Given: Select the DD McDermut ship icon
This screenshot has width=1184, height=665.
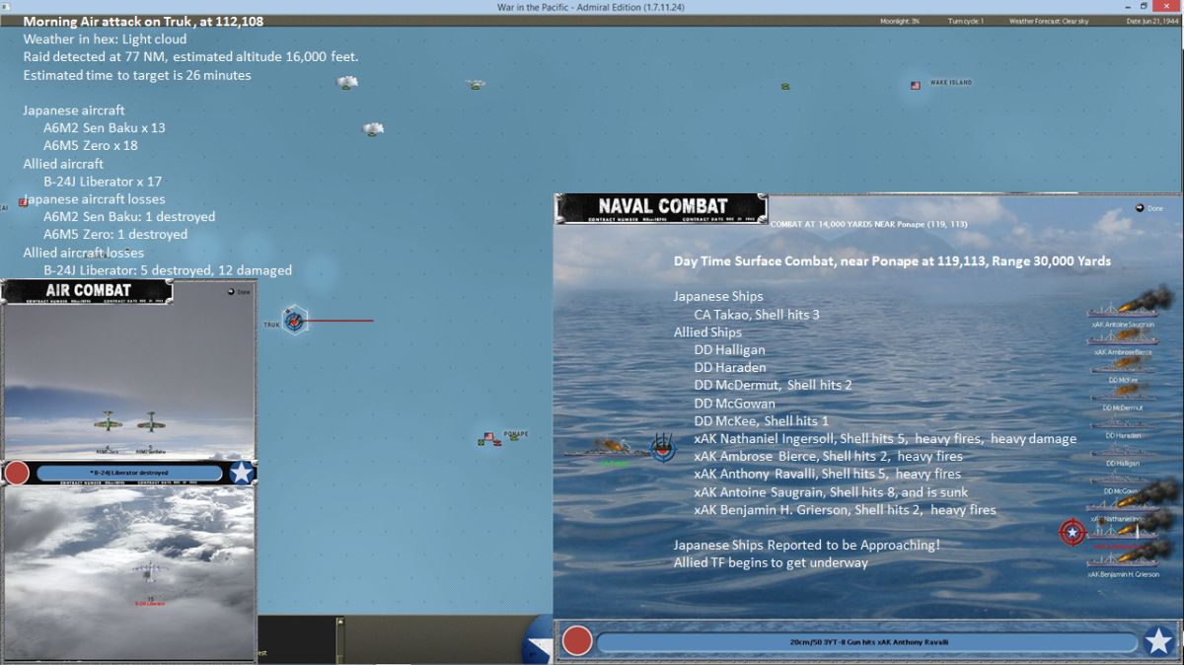Looking at the screenshot, I should coord(1123,394).
